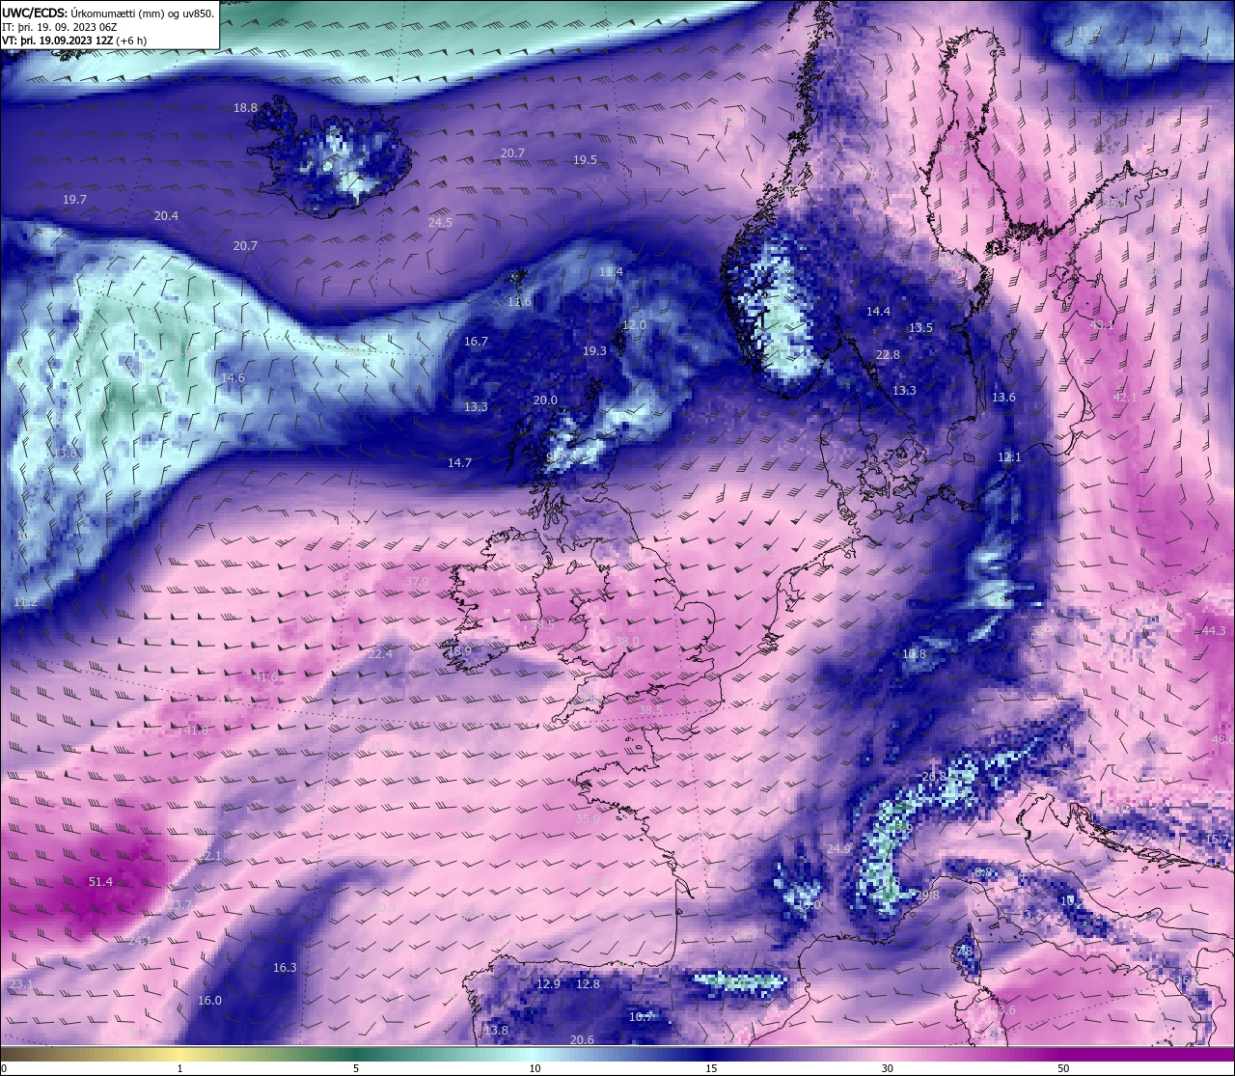Click the 41.8 value label
This screenshot has height=1076, width=1235.
tap(196, 731)
